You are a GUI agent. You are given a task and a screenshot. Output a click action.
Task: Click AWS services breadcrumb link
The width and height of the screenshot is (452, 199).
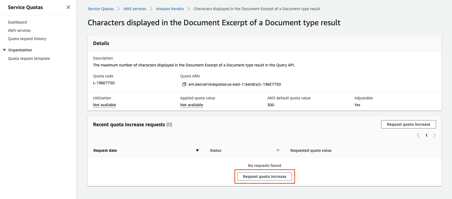[x=135, y=9]
